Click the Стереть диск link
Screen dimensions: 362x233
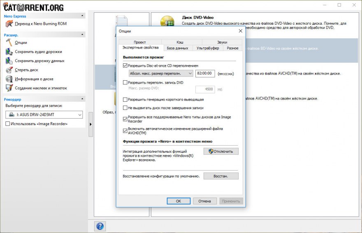pos(26,70)
